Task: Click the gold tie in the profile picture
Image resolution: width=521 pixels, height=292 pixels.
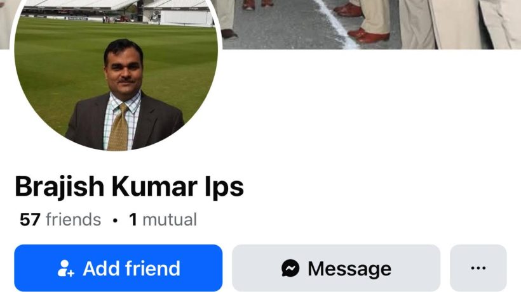Action: [x=119, y=127]
